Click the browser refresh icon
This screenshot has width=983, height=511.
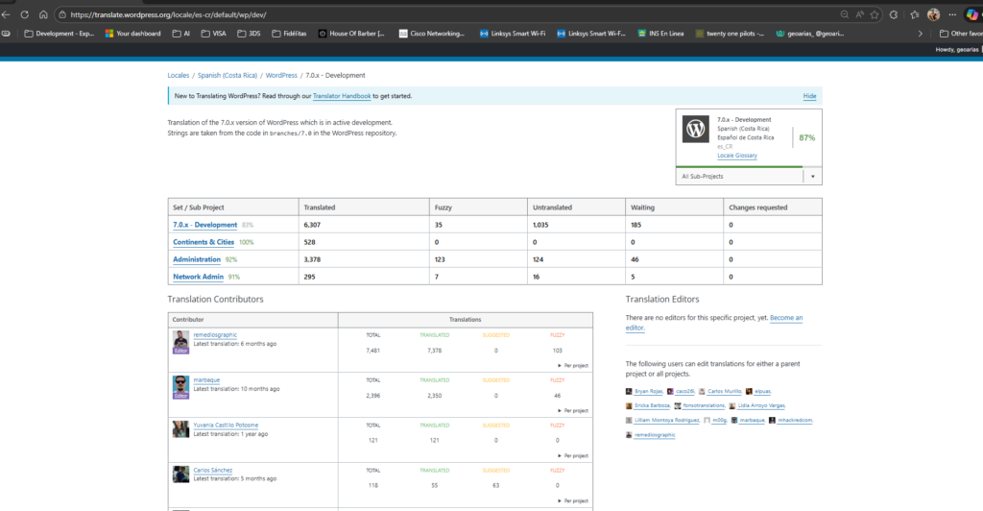(x=25, y=14)
